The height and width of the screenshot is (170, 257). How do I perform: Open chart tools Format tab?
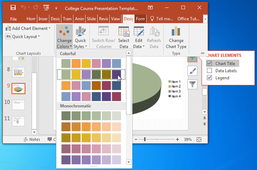[140, 19]
